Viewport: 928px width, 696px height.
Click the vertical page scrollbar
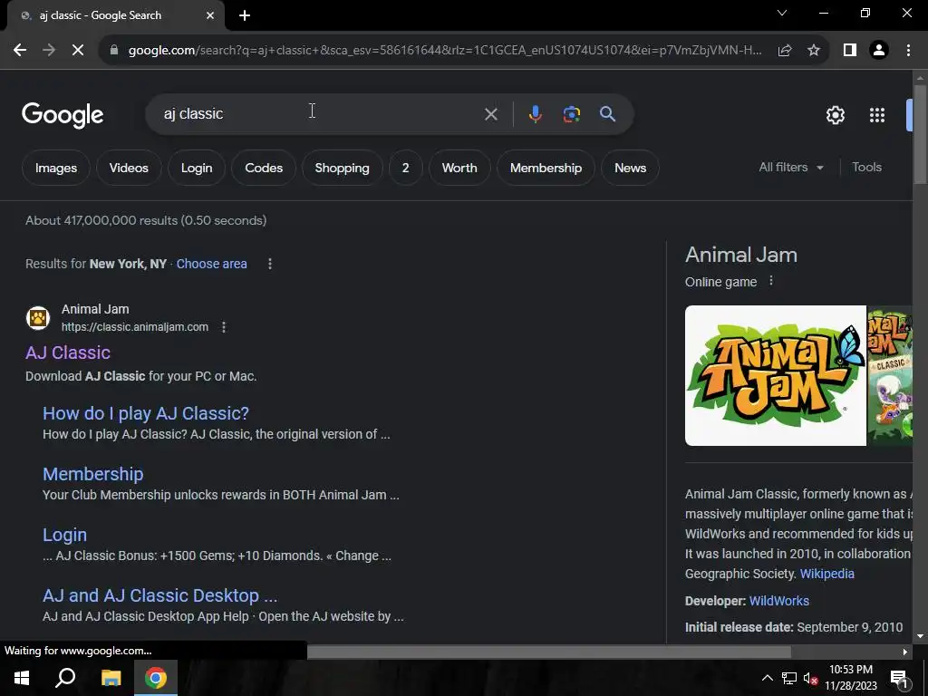pos(920,136)
